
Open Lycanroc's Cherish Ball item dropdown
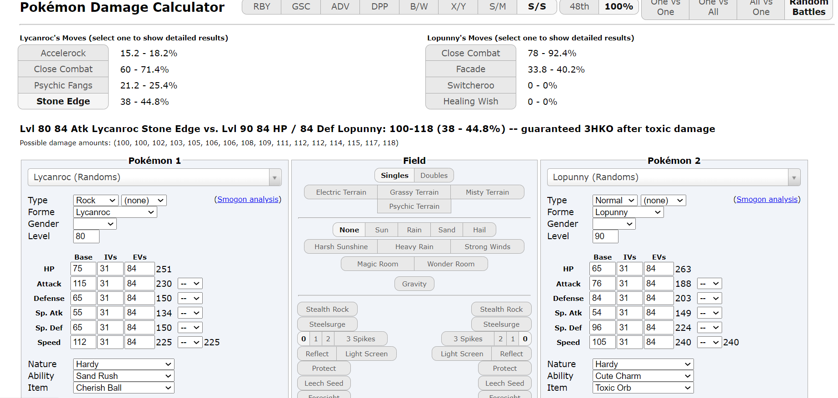(124, 388)
